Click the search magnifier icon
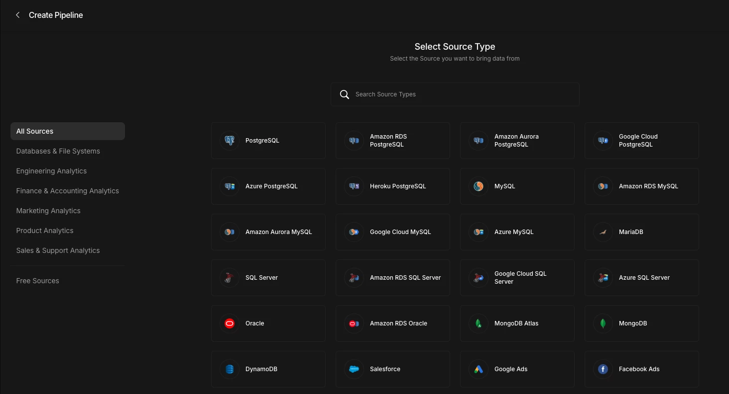The height and width of the screenshot is (394, 729). [x=344, y=94]
